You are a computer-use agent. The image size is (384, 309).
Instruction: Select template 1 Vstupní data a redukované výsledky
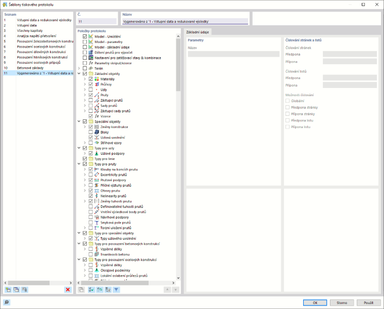pos(38,20)
